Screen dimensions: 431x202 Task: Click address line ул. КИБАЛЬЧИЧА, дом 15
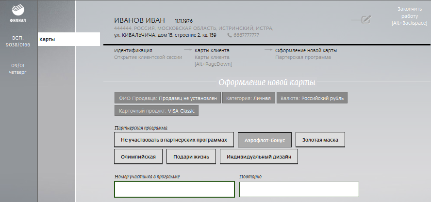[x=165, y=35]
